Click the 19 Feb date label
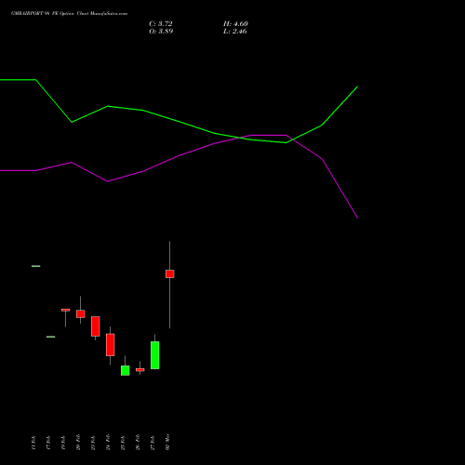 point(63,443)
